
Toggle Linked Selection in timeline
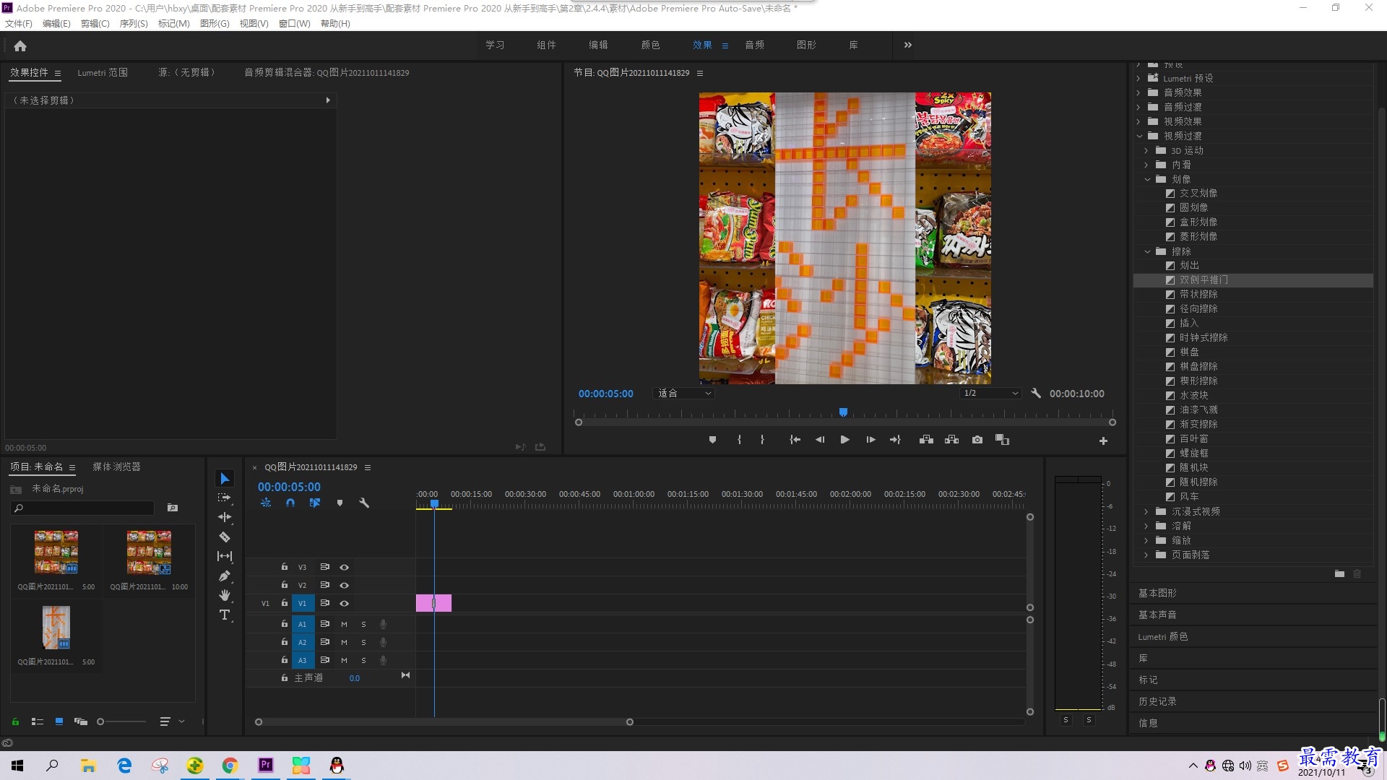point(315,503)
